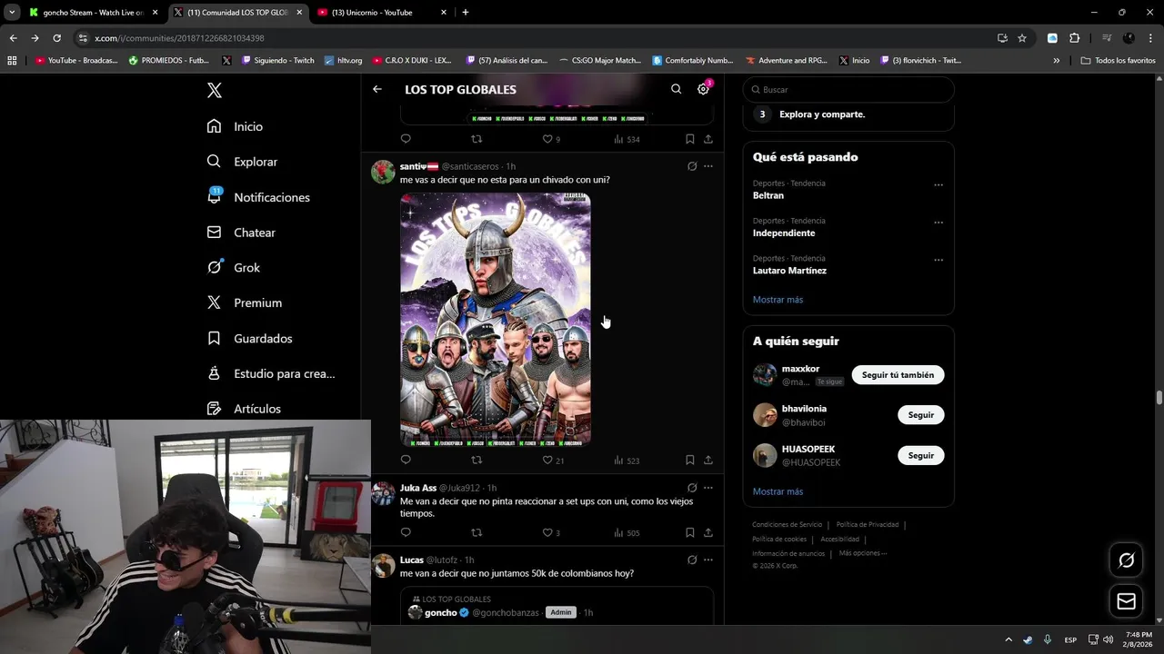Image resolution: width=1164 pixels, height=654 pixels.
Task: Open the floating Grok button
Action: (1126, 560)
